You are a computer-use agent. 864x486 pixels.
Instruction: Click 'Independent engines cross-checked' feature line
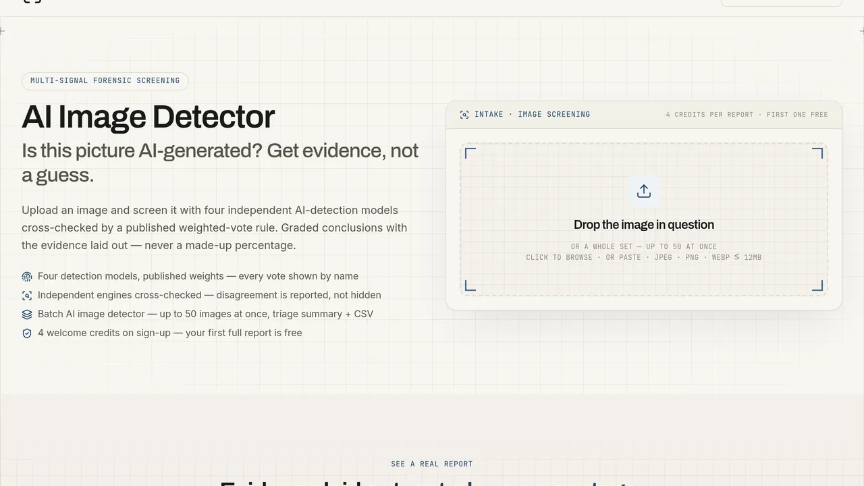tap(209, 295)
